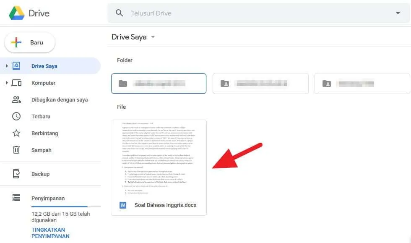Focus the Telusuri Drive search field
411x243 pixels.
(259, 13)
